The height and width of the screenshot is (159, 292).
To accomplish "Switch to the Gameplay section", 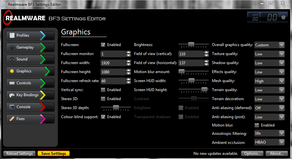I will (30, 48).
